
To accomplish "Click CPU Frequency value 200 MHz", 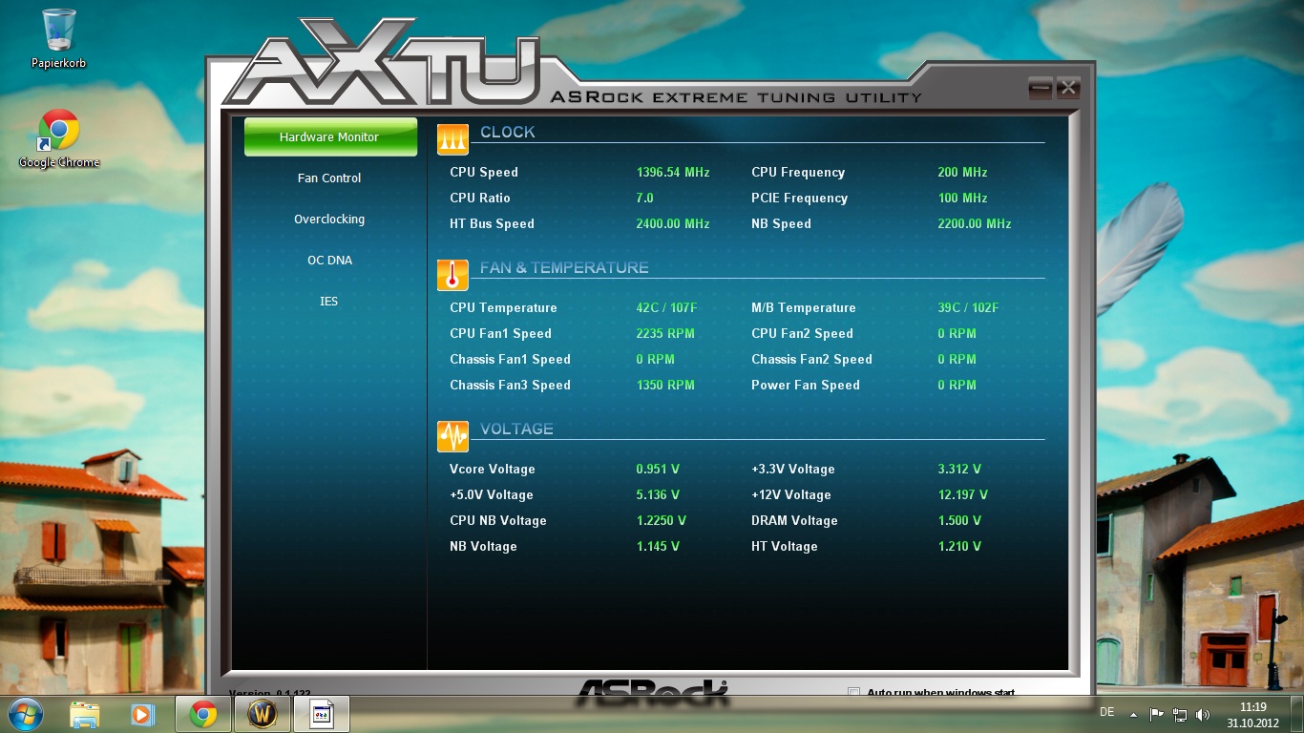I will coord(962,172).
